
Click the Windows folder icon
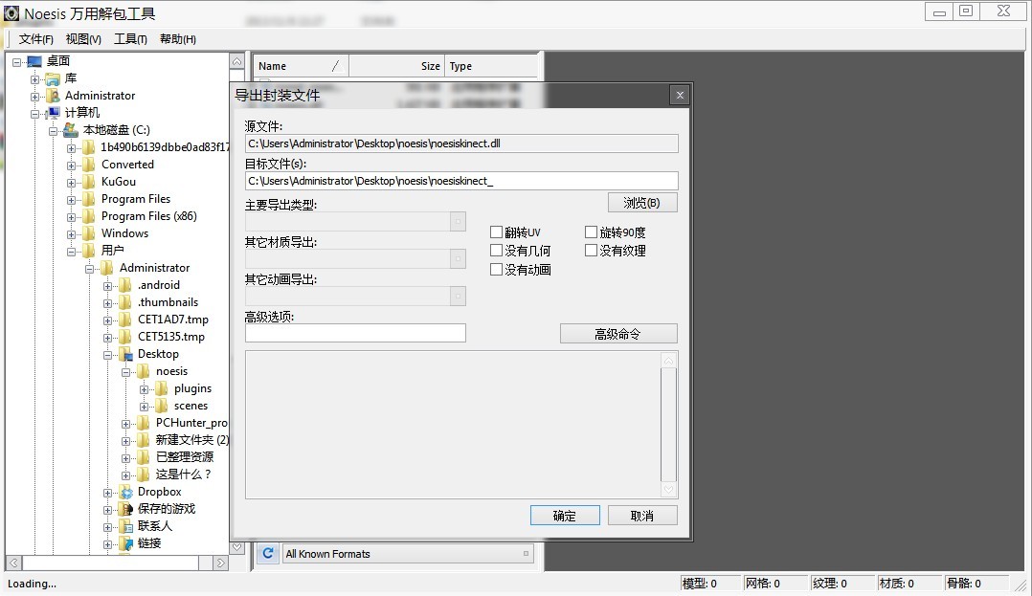coord(89,233)
